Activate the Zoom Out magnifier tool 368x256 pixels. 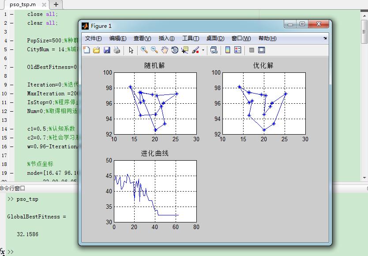[154, 50]
